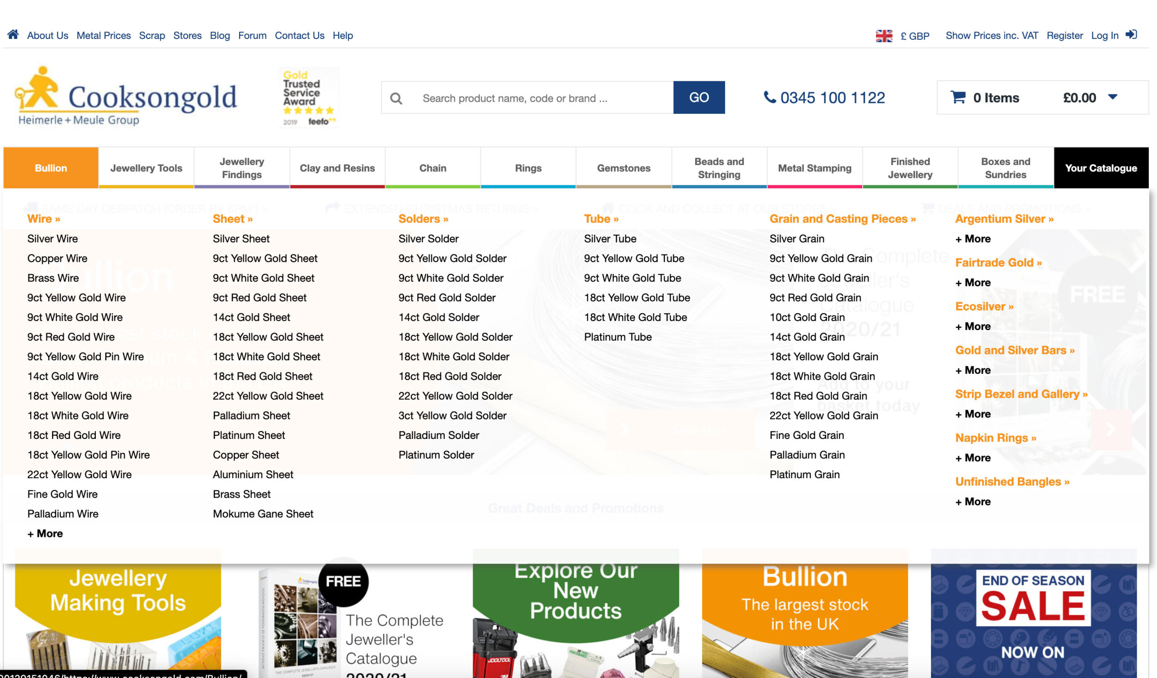Click the UK flag currency icon
This screenshot has height=678, width=1157.
(x=884, y=36)
